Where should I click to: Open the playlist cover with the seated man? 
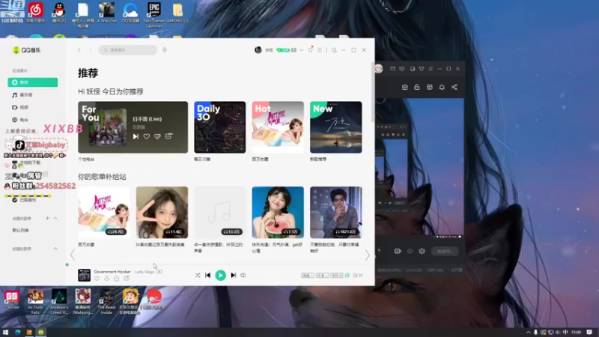[x=335, y=213]
